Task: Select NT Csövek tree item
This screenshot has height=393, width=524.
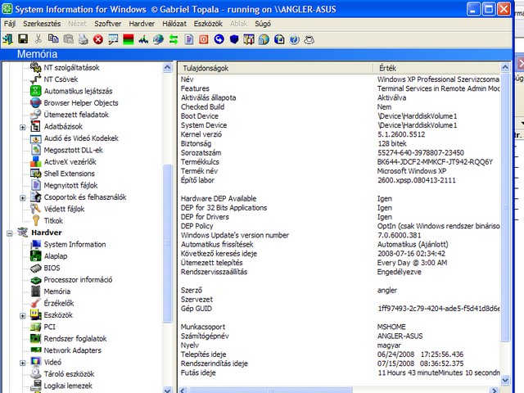Action: point(61,79)
